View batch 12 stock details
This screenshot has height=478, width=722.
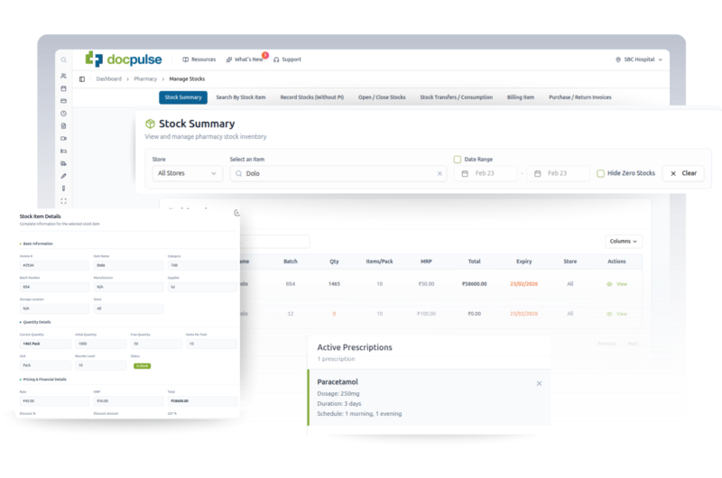(x=617, y=314)
